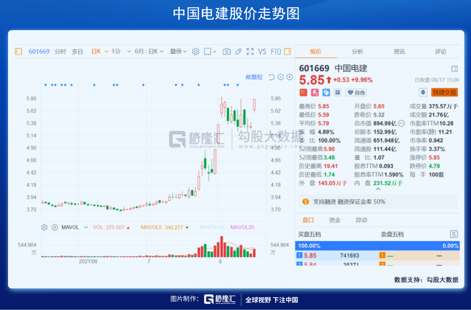Click the pink lightning Level-1 icon

315,93
